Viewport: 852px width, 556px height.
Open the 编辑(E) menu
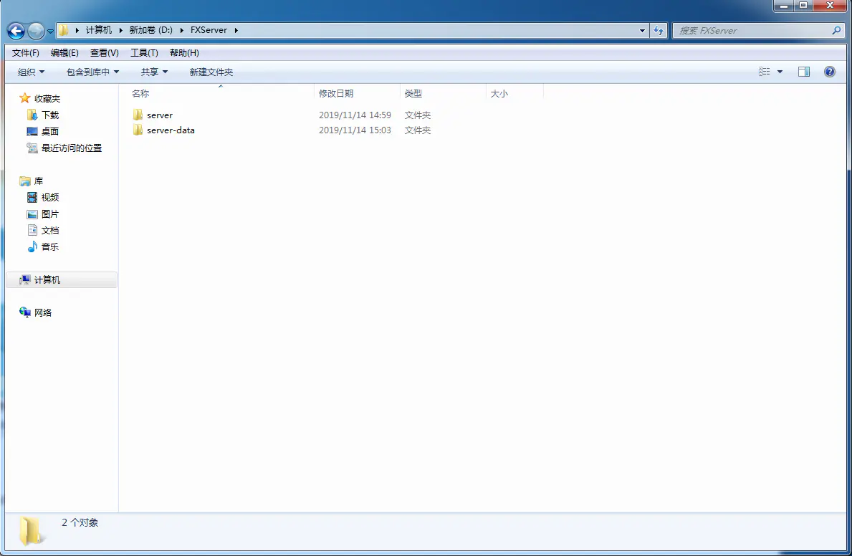pos(64,53)
